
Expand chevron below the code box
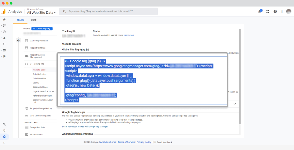(235, 104)
